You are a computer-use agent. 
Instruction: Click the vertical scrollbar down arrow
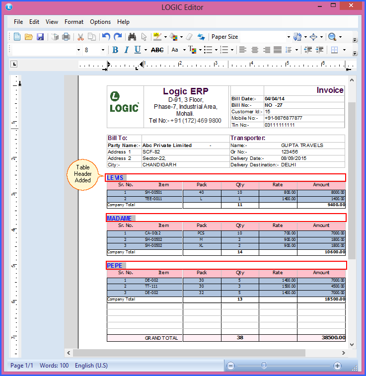pyautogui.click(x=352, y=345)
